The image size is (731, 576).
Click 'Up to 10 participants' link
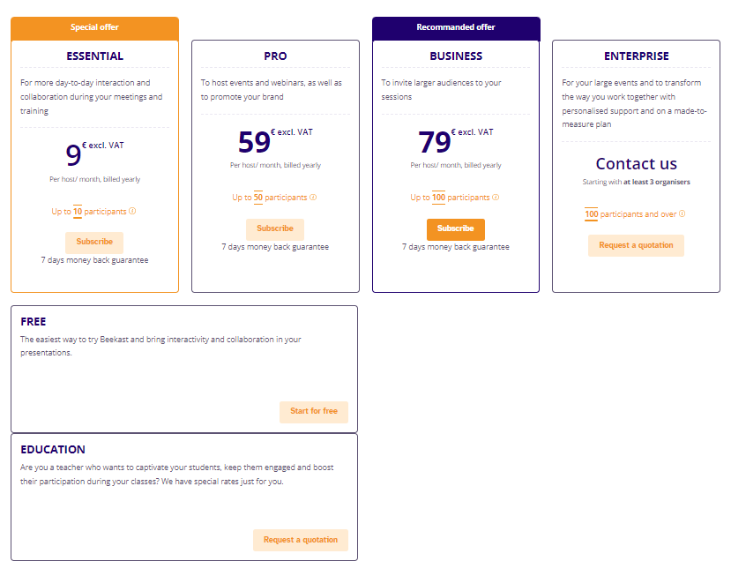pos(89,212)
